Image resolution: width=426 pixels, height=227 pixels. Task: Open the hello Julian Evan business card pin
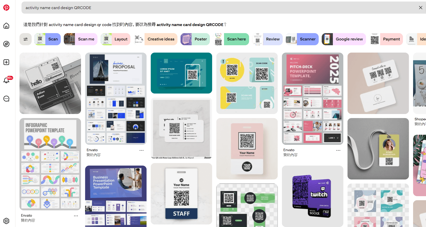50,83
